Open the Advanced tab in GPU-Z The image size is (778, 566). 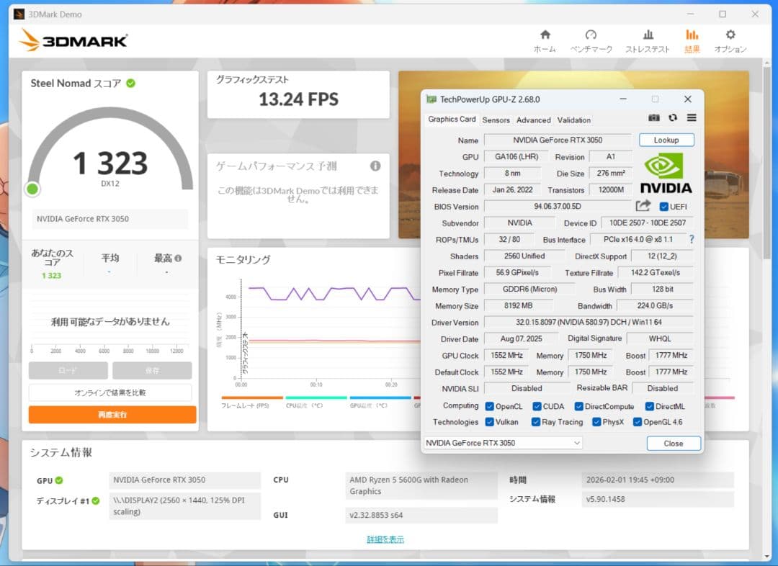(533, 120)
